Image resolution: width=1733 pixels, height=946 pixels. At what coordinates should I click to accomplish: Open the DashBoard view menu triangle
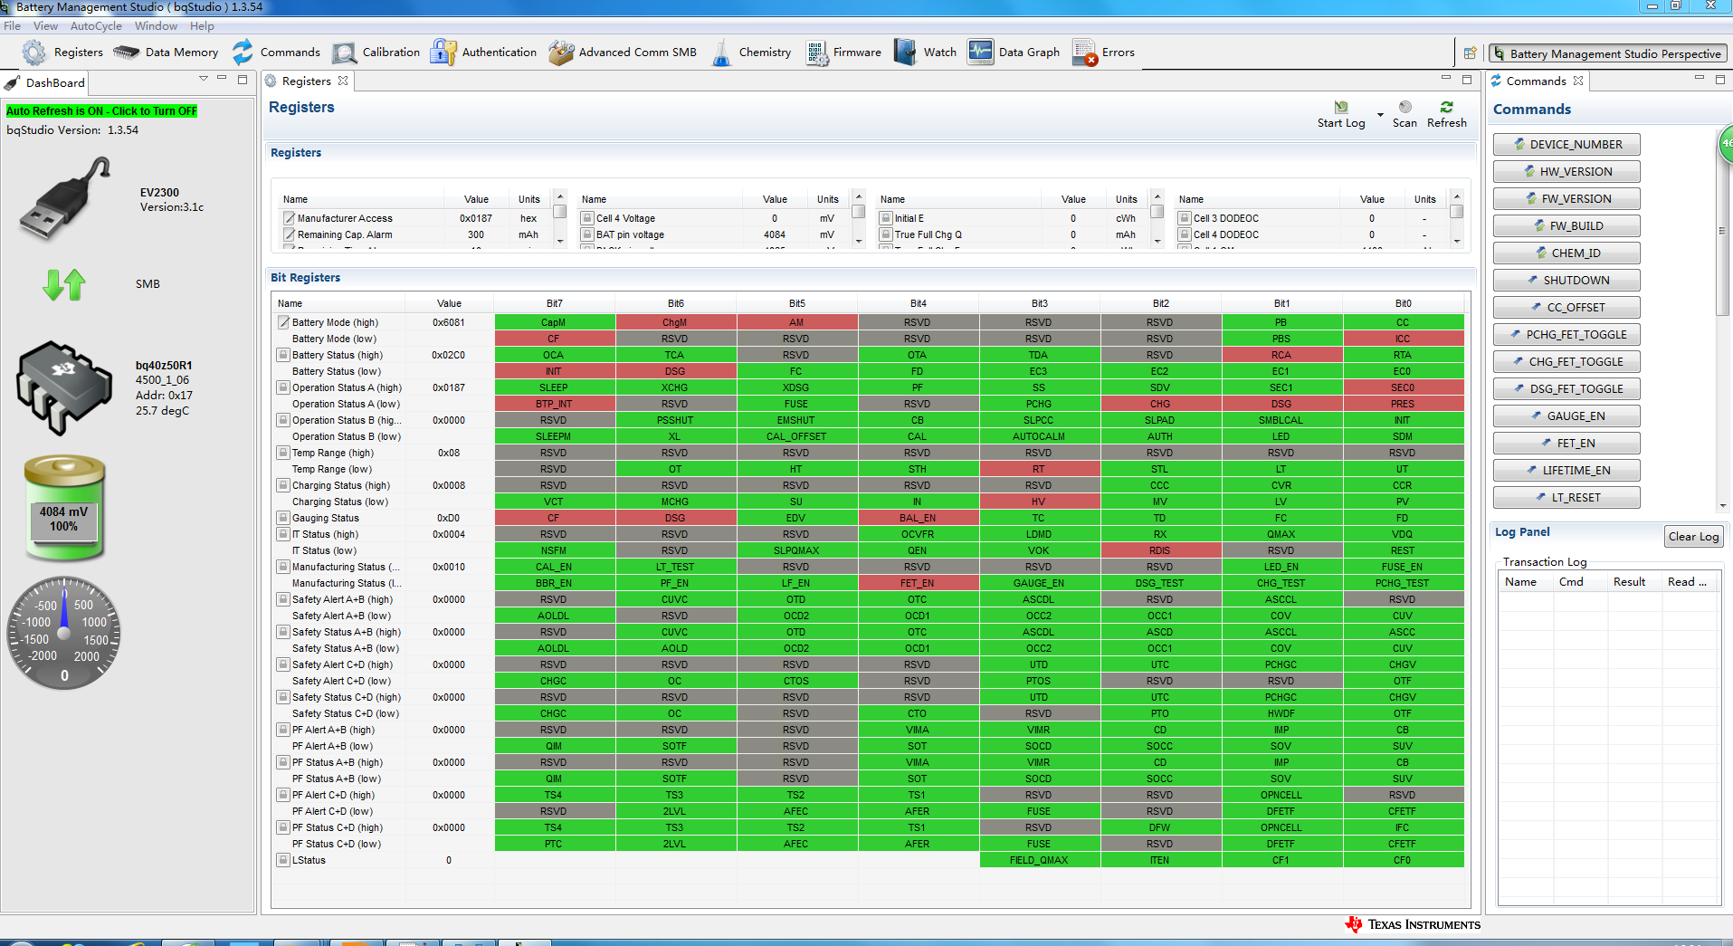pos(204,79)
